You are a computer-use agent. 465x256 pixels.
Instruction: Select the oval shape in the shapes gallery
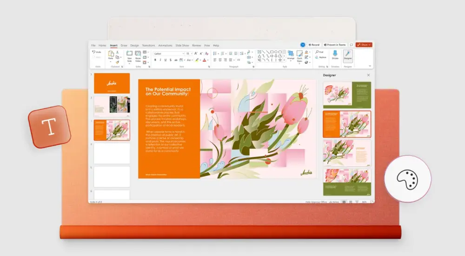[276, 52]
